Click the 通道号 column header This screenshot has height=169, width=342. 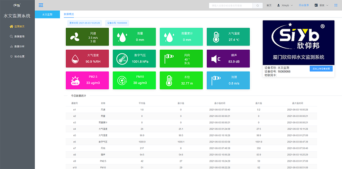75,103
